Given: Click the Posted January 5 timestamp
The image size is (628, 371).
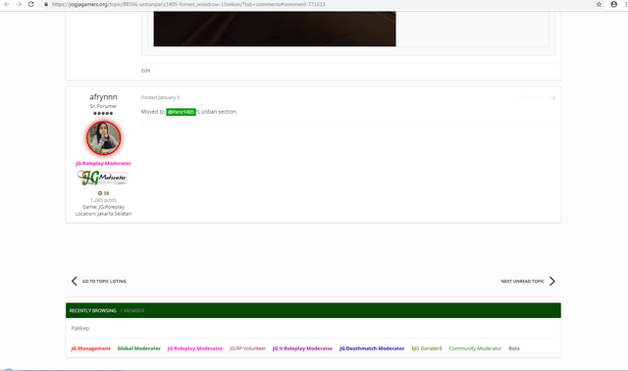Looking at the screenshot, I should pos(160,97).
